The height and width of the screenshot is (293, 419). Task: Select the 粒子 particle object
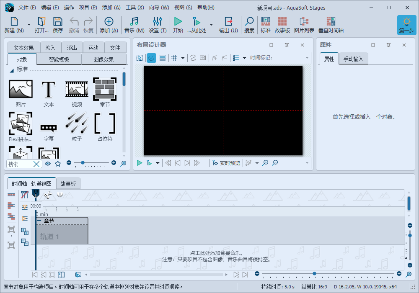tap(77, 127)
